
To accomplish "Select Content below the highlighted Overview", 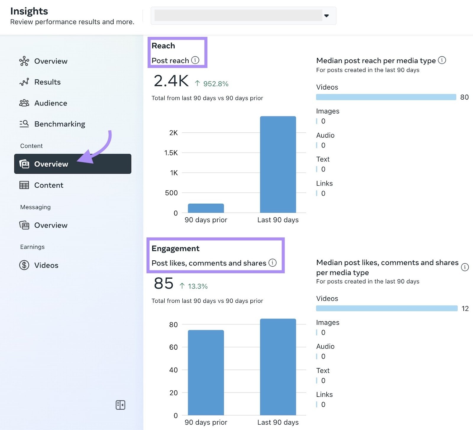I will (x=48, y=185).
